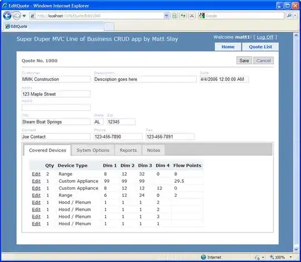Click the Description input field
This screenshot has height=262, width=301.
click(x=145, y=79)
